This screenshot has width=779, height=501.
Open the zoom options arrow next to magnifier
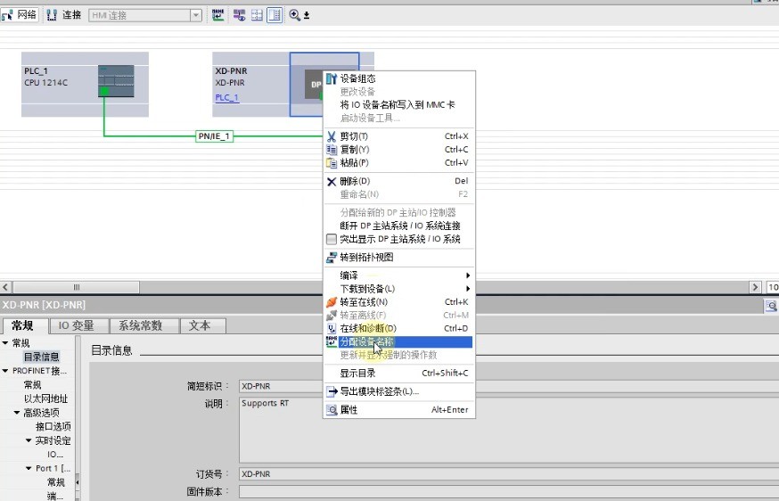click(307, 15)
